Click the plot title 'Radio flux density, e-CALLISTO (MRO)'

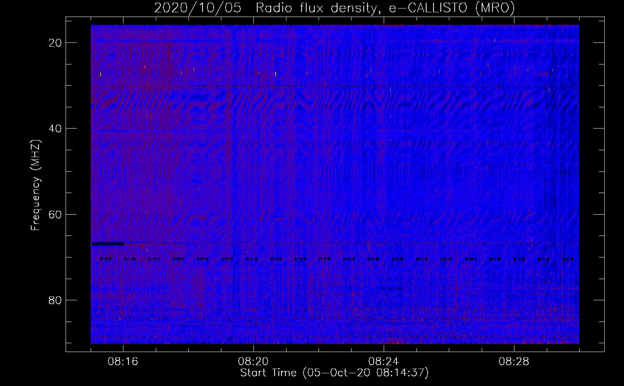pyautogui.click(x=385, y=8)
